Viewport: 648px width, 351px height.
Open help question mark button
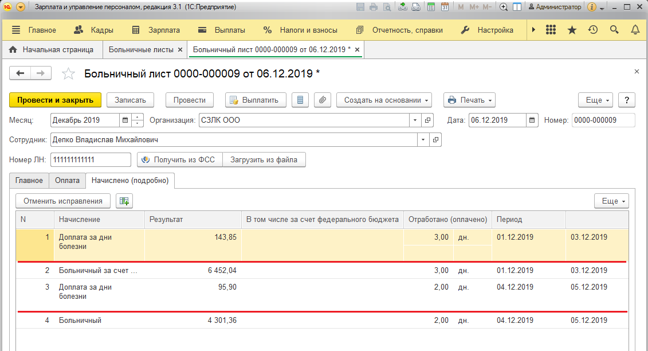click(x=627, y=100)
